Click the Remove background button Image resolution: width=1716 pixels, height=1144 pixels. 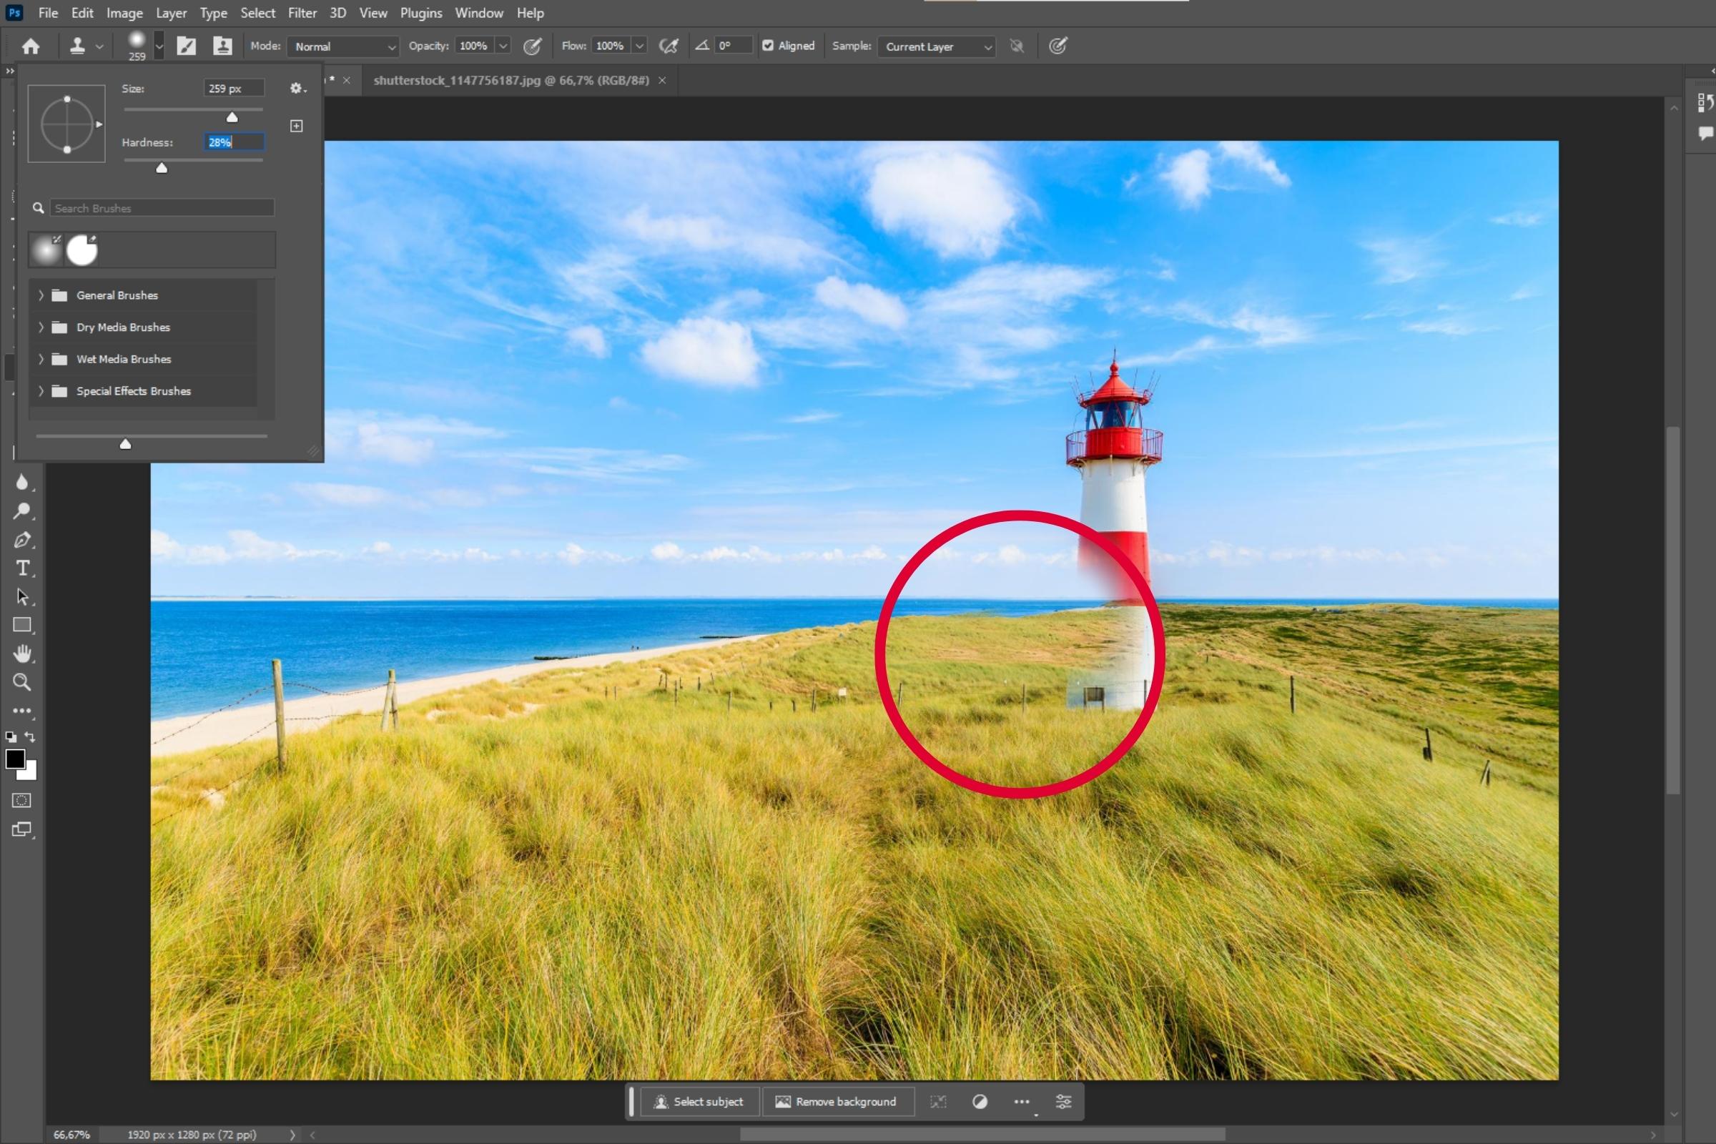tap(836, 1102)
